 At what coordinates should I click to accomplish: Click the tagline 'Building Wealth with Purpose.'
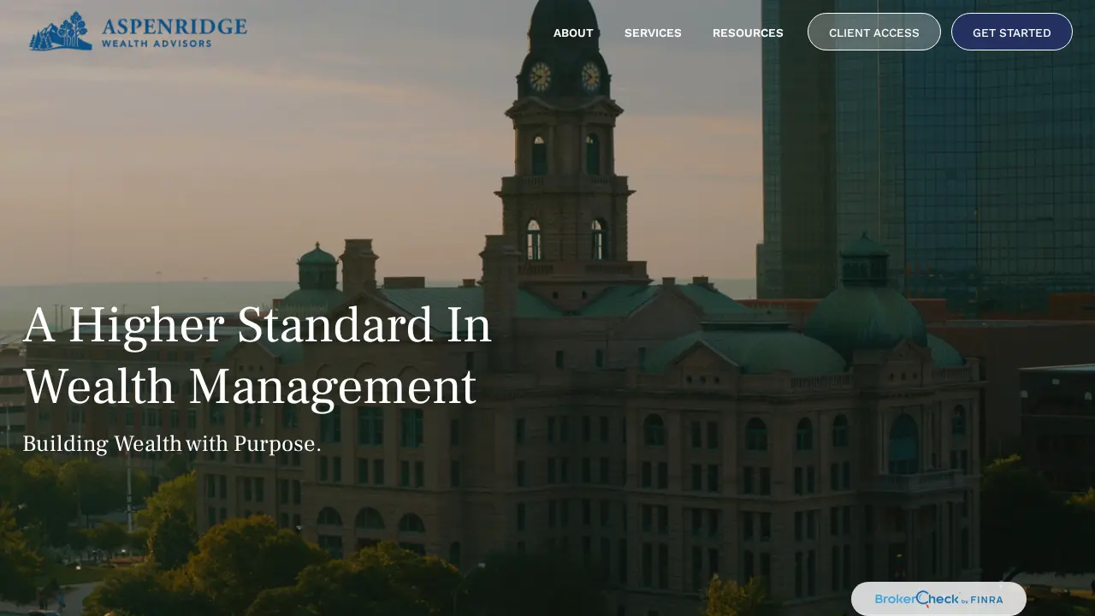172,444
